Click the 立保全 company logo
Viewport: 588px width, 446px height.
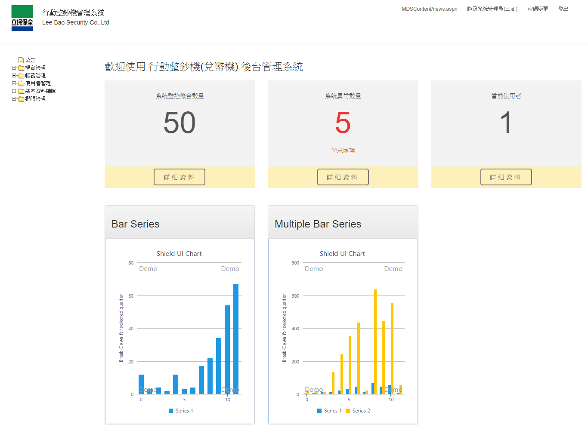pos(22,18)
